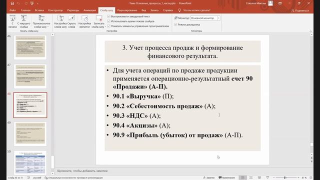Click the user account avatar icon
Image resolution: width=320 pixels, height=180 pixels.
click(270, 3)
